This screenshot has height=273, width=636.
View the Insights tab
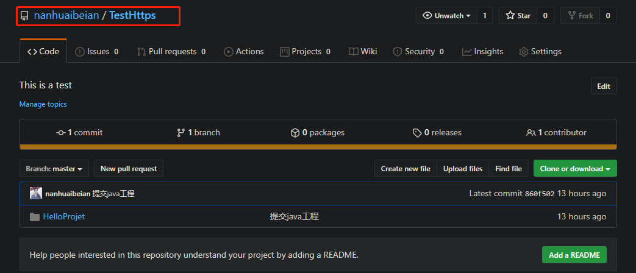point(483,51)
